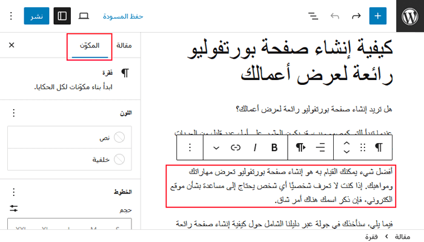The image size is (424, 242).
Task: Open the WordPress logo menu
Action: click(410, 16)
